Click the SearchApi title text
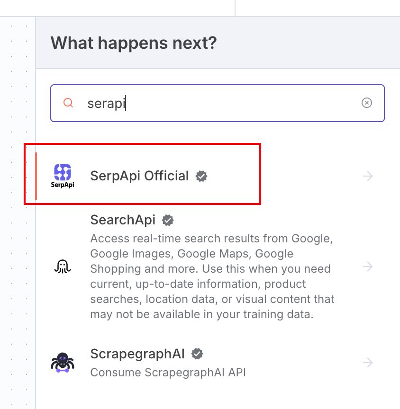Image resolution: width=400 pixels, height=409 pixels. point(122,220)
